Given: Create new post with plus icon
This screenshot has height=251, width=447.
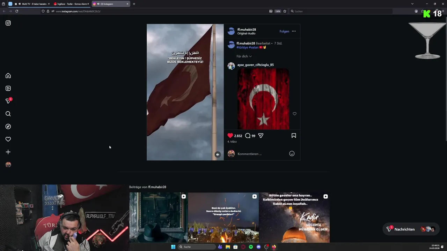Looking at the screenshot, I should click(x=8, y=152).
